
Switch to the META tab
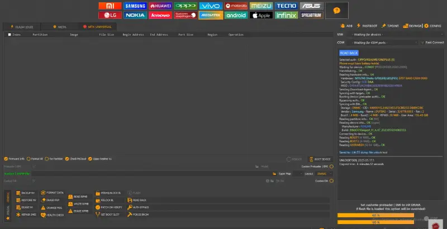(60, 27)
